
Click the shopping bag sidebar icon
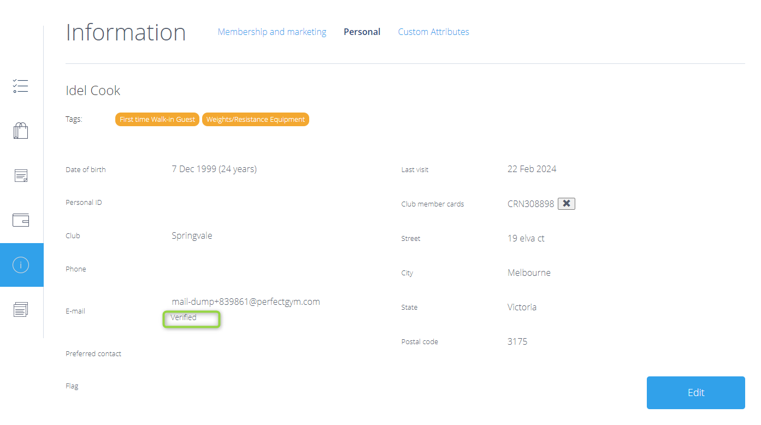click(21, 131)
